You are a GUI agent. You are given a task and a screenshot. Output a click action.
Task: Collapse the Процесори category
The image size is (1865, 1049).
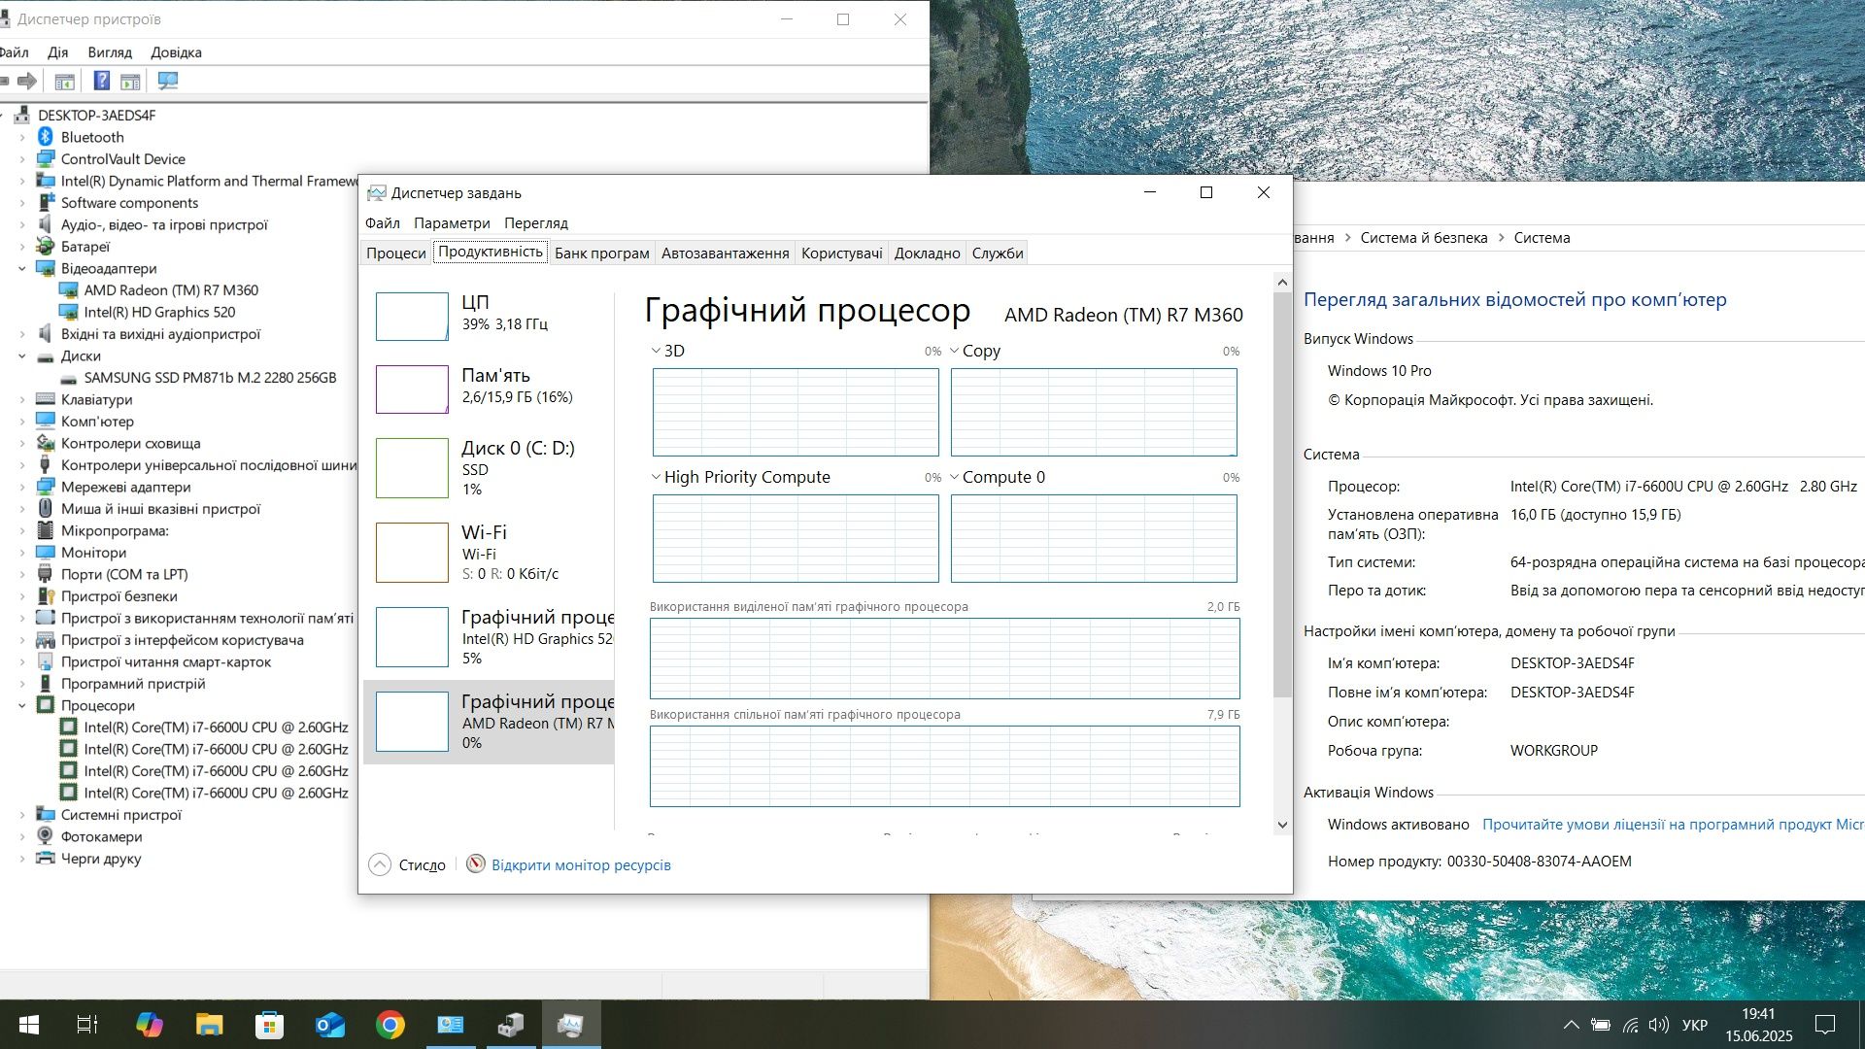(x=22, y=705)
